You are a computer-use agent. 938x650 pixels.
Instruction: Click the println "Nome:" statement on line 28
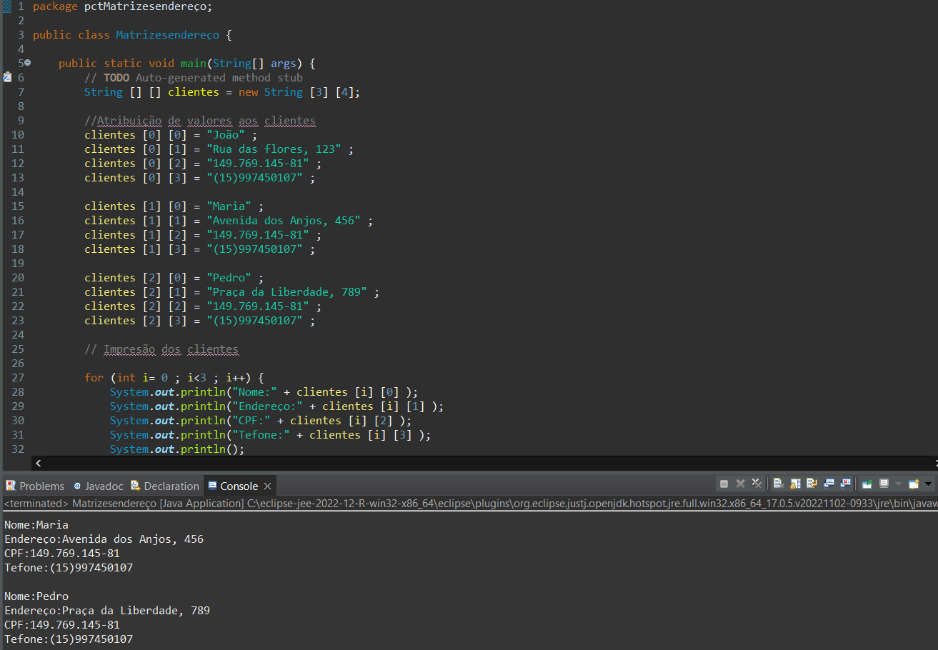pyautogui.click(x=264, y=391)
